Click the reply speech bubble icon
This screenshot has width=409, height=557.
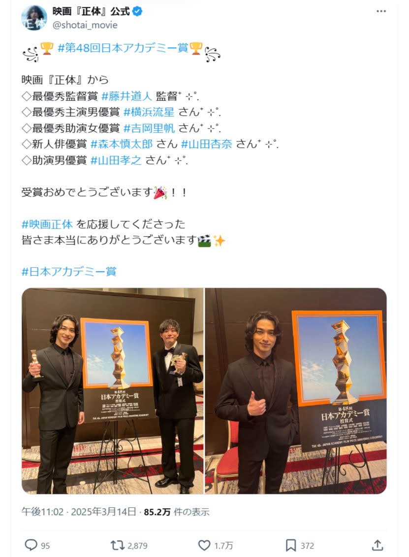click(x=31, y=545)
